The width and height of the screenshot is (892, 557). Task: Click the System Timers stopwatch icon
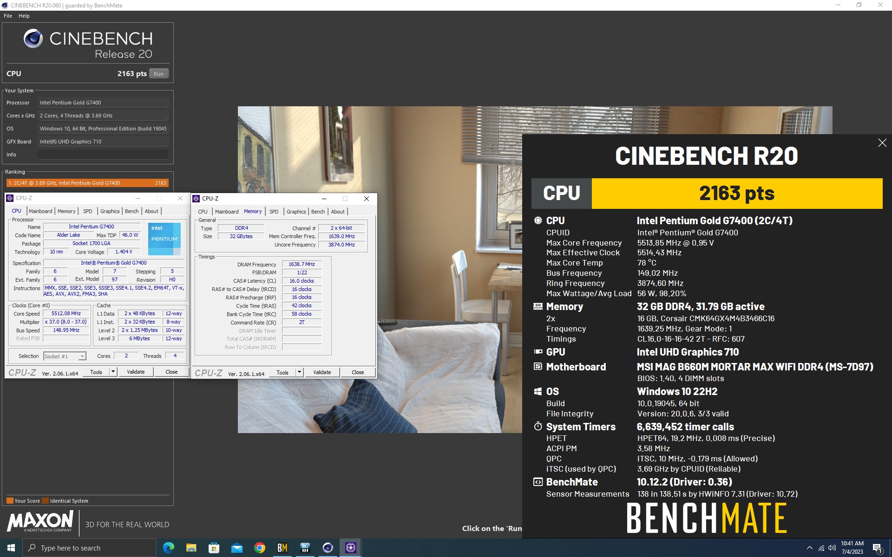[538, 426]
